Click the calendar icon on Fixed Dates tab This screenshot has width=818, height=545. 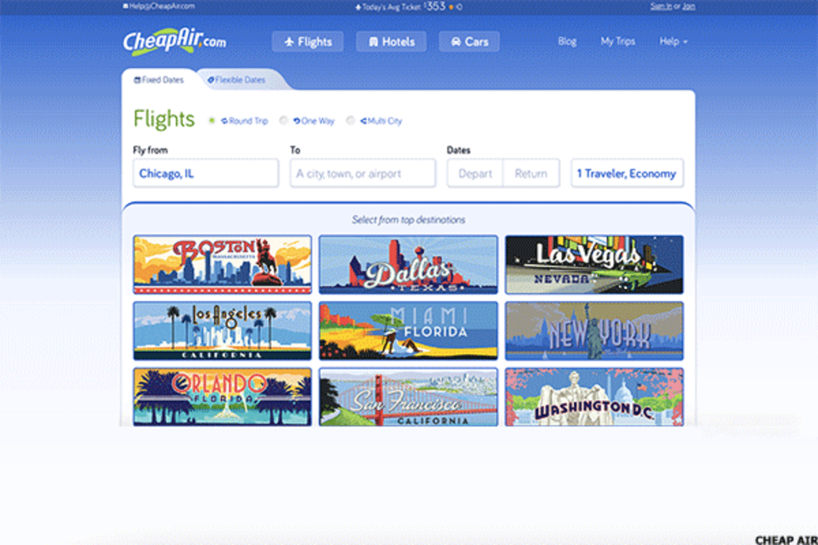tap(138, 80)
